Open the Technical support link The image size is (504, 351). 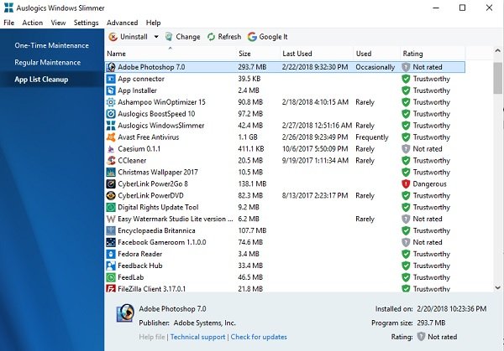(x=199, y=337)
